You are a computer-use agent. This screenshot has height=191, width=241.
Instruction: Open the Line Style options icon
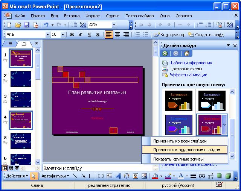(x=193, y=176)
